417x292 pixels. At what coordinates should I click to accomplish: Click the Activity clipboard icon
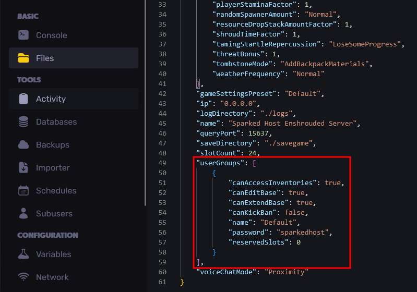(x=23, y=99)
